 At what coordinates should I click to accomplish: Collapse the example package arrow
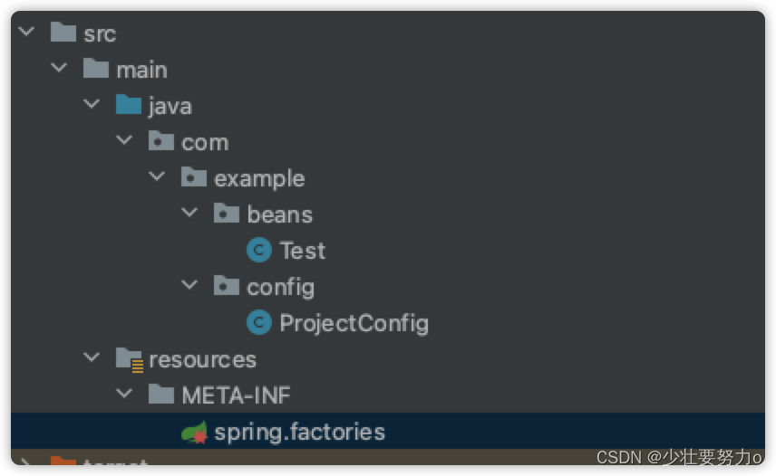(157, 177)
